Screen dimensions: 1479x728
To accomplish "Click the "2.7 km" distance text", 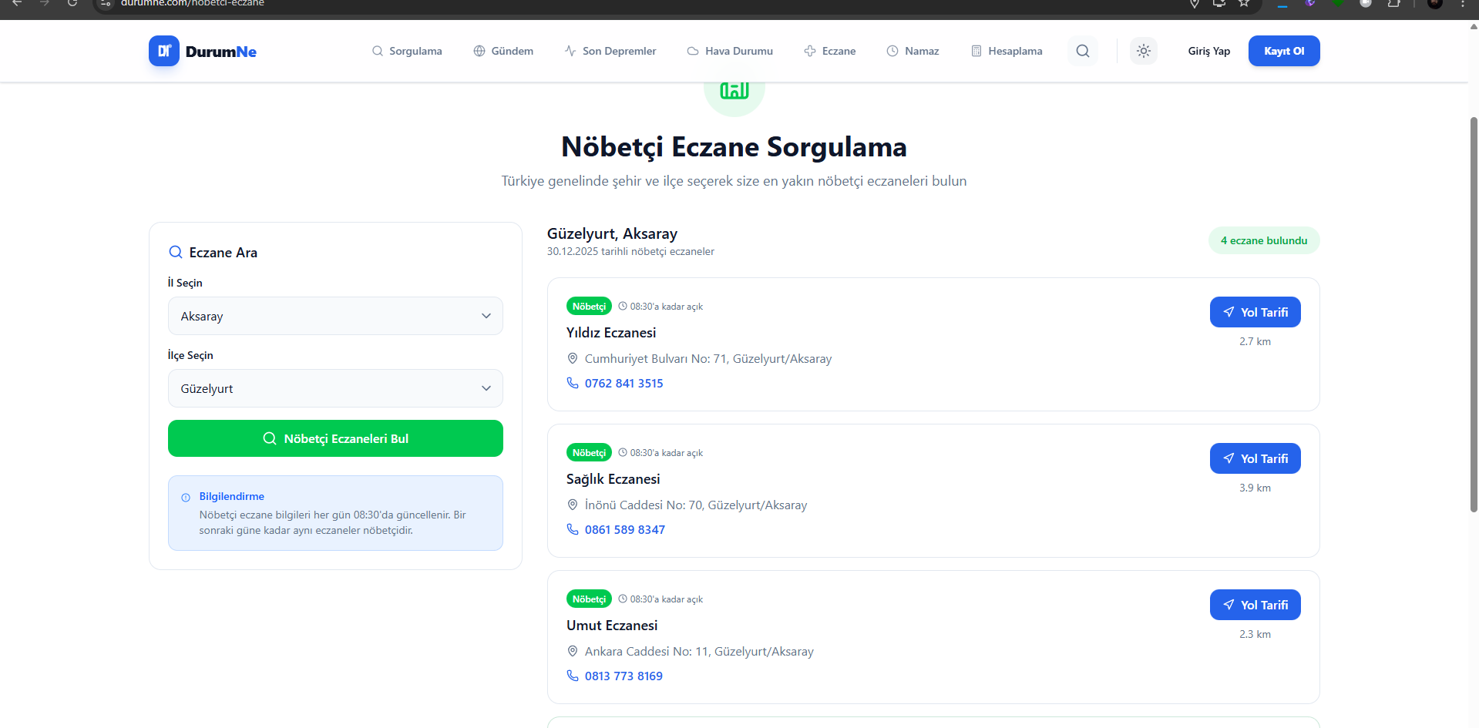I will [x=1255, y=341].
